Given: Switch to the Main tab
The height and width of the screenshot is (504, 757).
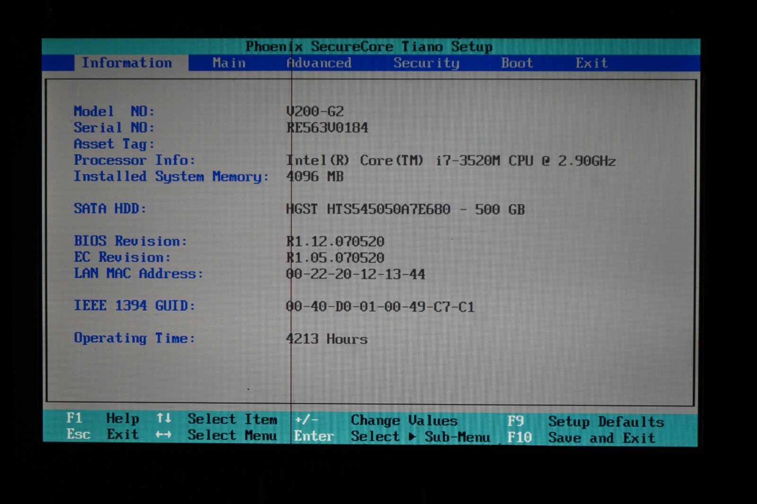Looking at the screenshot, I should click(229, 63).
